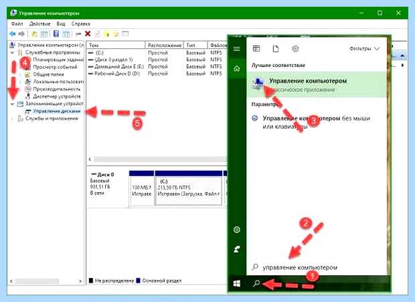Open the hamburger menu in search panel
Viewport: 415px width, 302px height.
(237, 49)
